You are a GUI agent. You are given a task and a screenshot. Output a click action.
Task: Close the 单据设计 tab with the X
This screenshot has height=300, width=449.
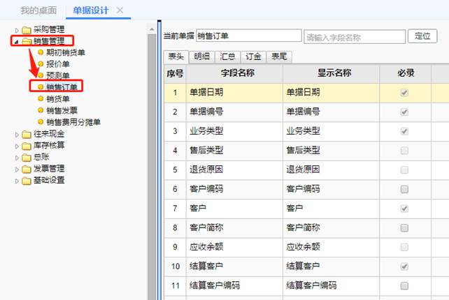click(x=120, y=10)
